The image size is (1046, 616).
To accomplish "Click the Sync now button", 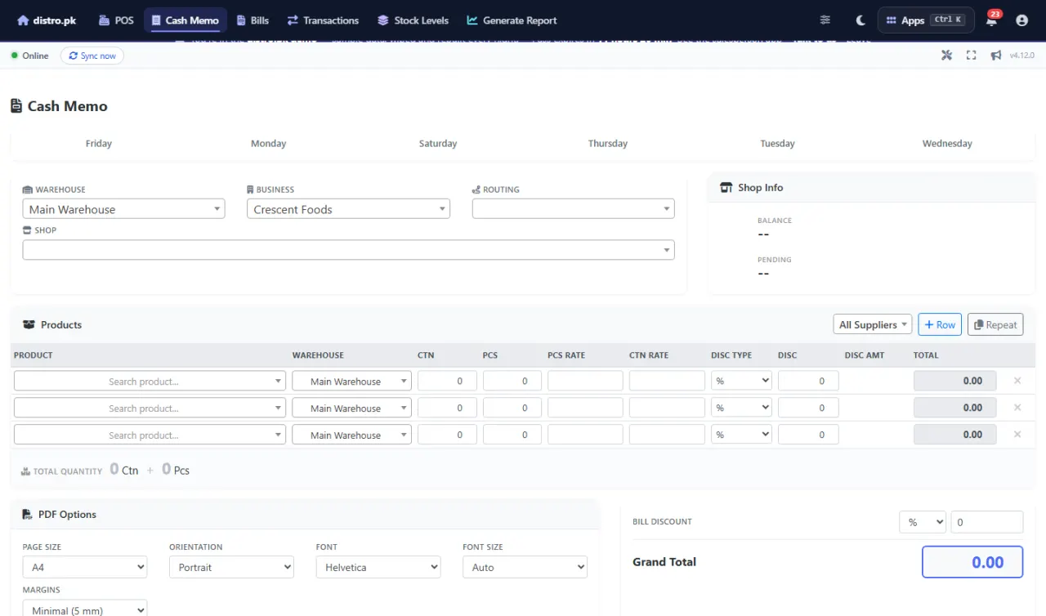I will (92, 56).
